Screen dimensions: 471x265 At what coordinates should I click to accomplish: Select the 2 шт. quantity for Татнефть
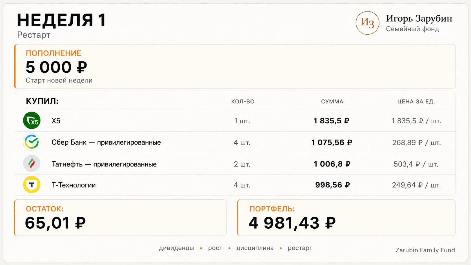coord(242,164)
